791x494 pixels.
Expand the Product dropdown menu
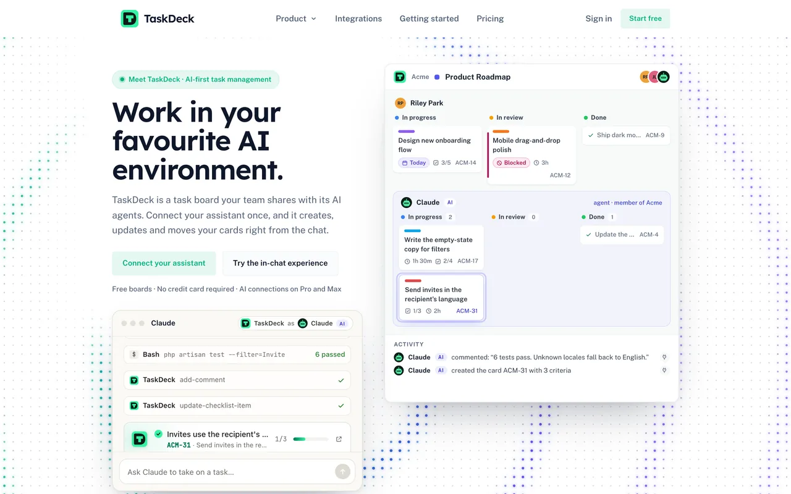[296, 19]
